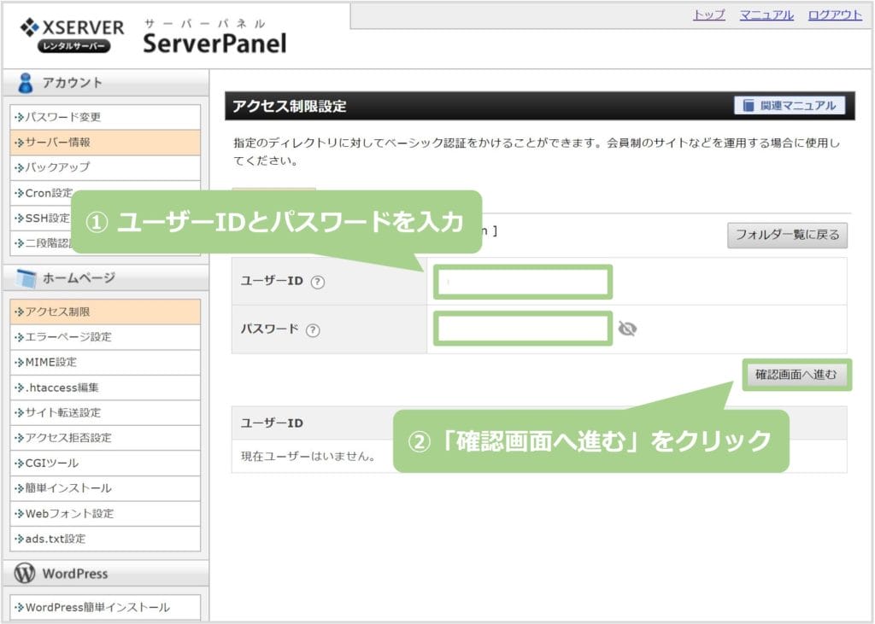This screenshot has width=875, height=624.
Task: Click the XSERVER logo icon
Action: point(32,28)
